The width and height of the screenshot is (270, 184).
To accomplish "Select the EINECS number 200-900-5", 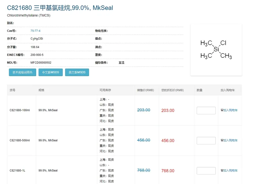I will pos(37,55).
